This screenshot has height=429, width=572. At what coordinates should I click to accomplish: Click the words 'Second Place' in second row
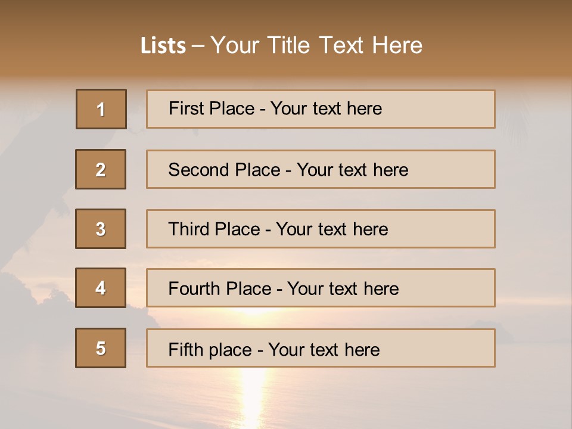223,170
